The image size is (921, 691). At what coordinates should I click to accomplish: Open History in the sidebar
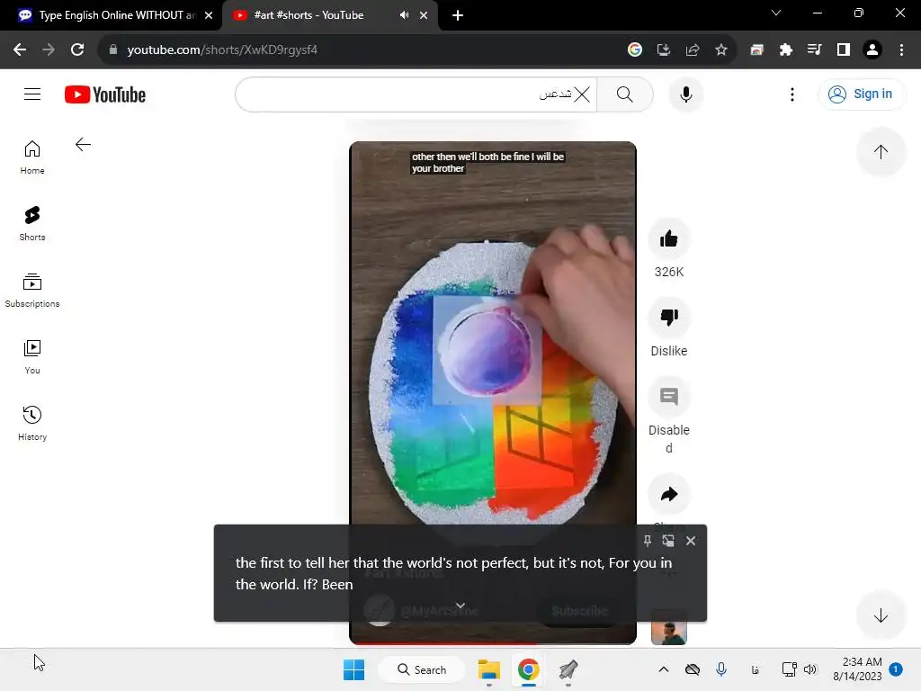32,423
